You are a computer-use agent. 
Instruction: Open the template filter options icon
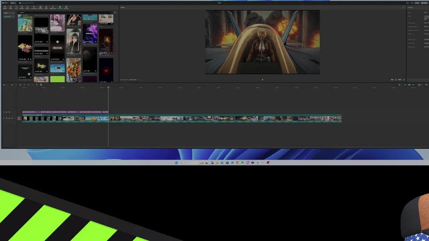115,13
